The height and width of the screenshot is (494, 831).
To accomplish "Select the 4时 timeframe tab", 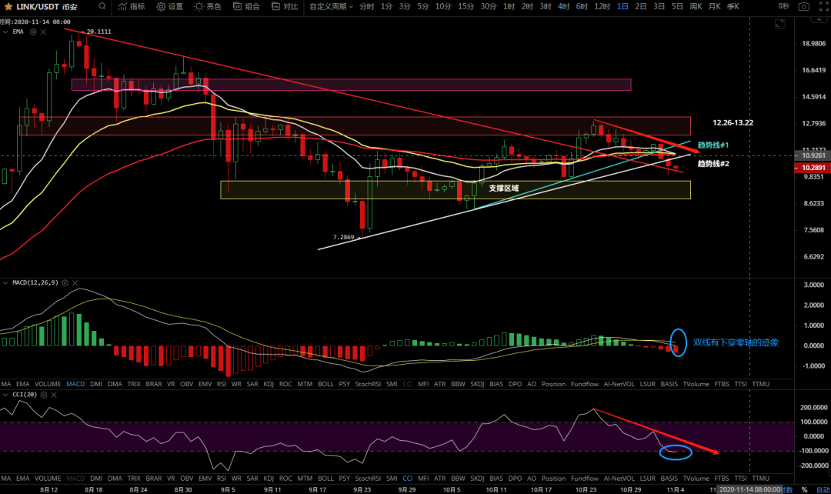I will (x=563, y=6).
